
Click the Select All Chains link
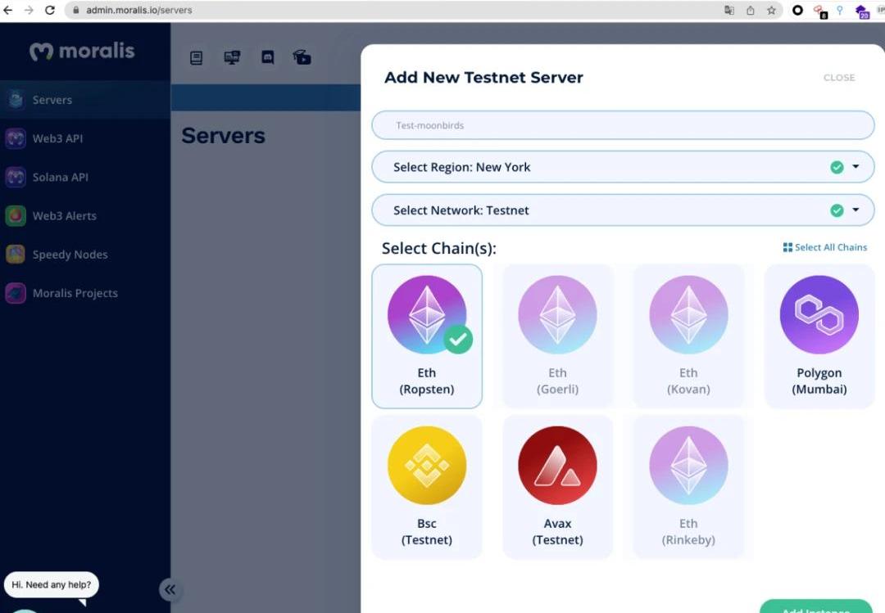[824, 247]
